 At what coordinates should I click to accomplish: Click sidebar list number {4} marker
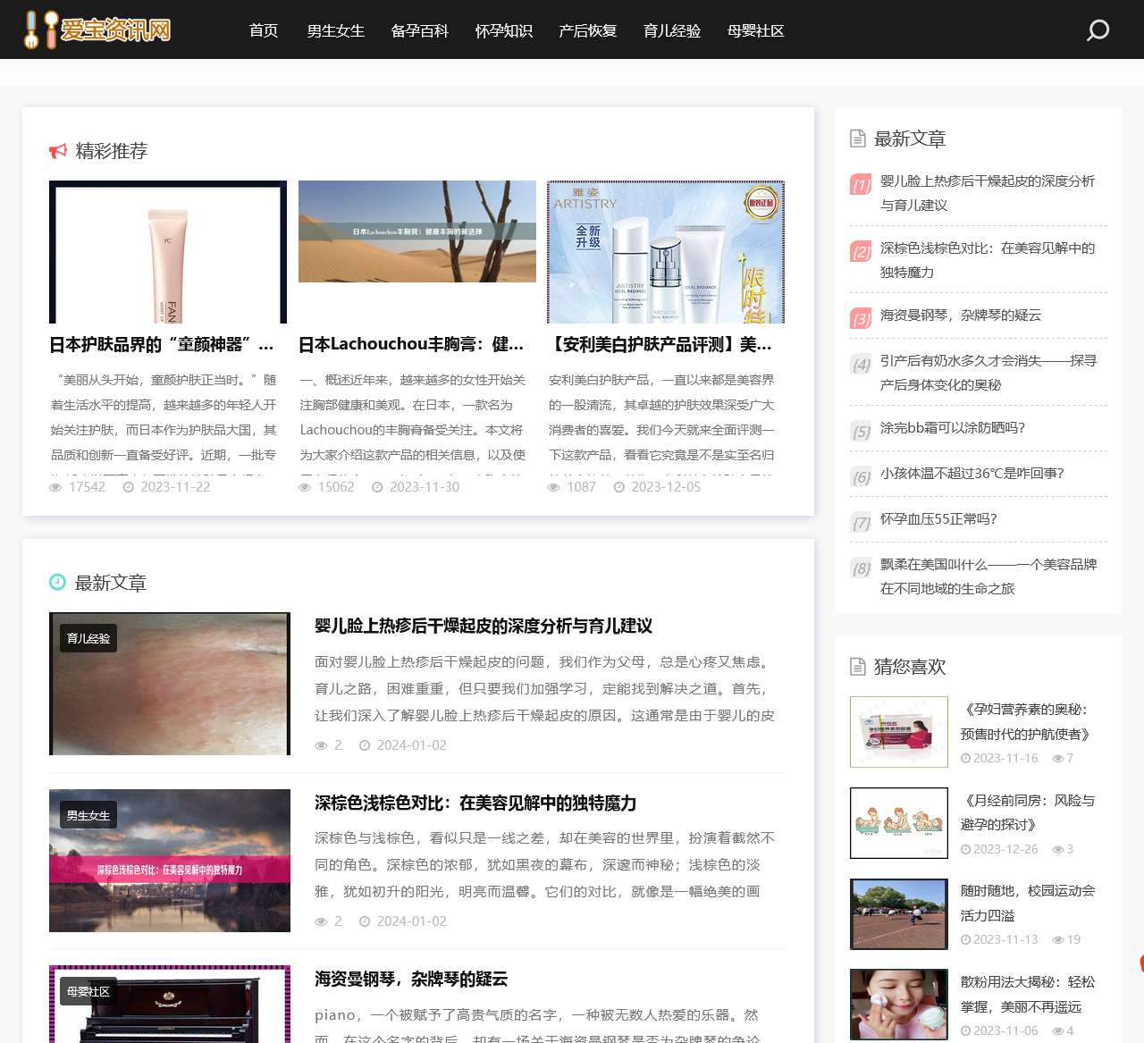(860, 366)
